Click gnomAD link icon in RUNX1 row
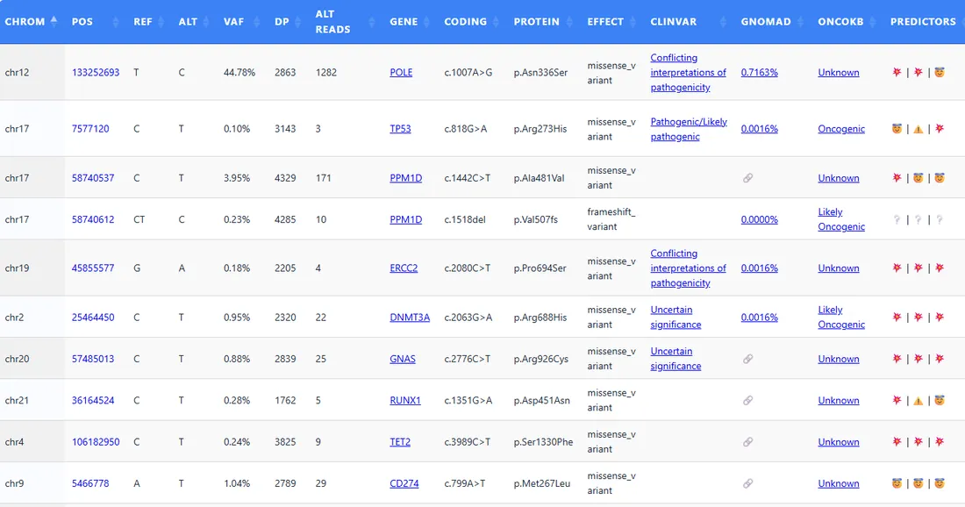 [747, 401]
